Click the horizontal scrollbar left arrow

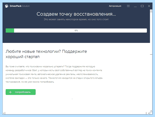click(x=4, y=113)
